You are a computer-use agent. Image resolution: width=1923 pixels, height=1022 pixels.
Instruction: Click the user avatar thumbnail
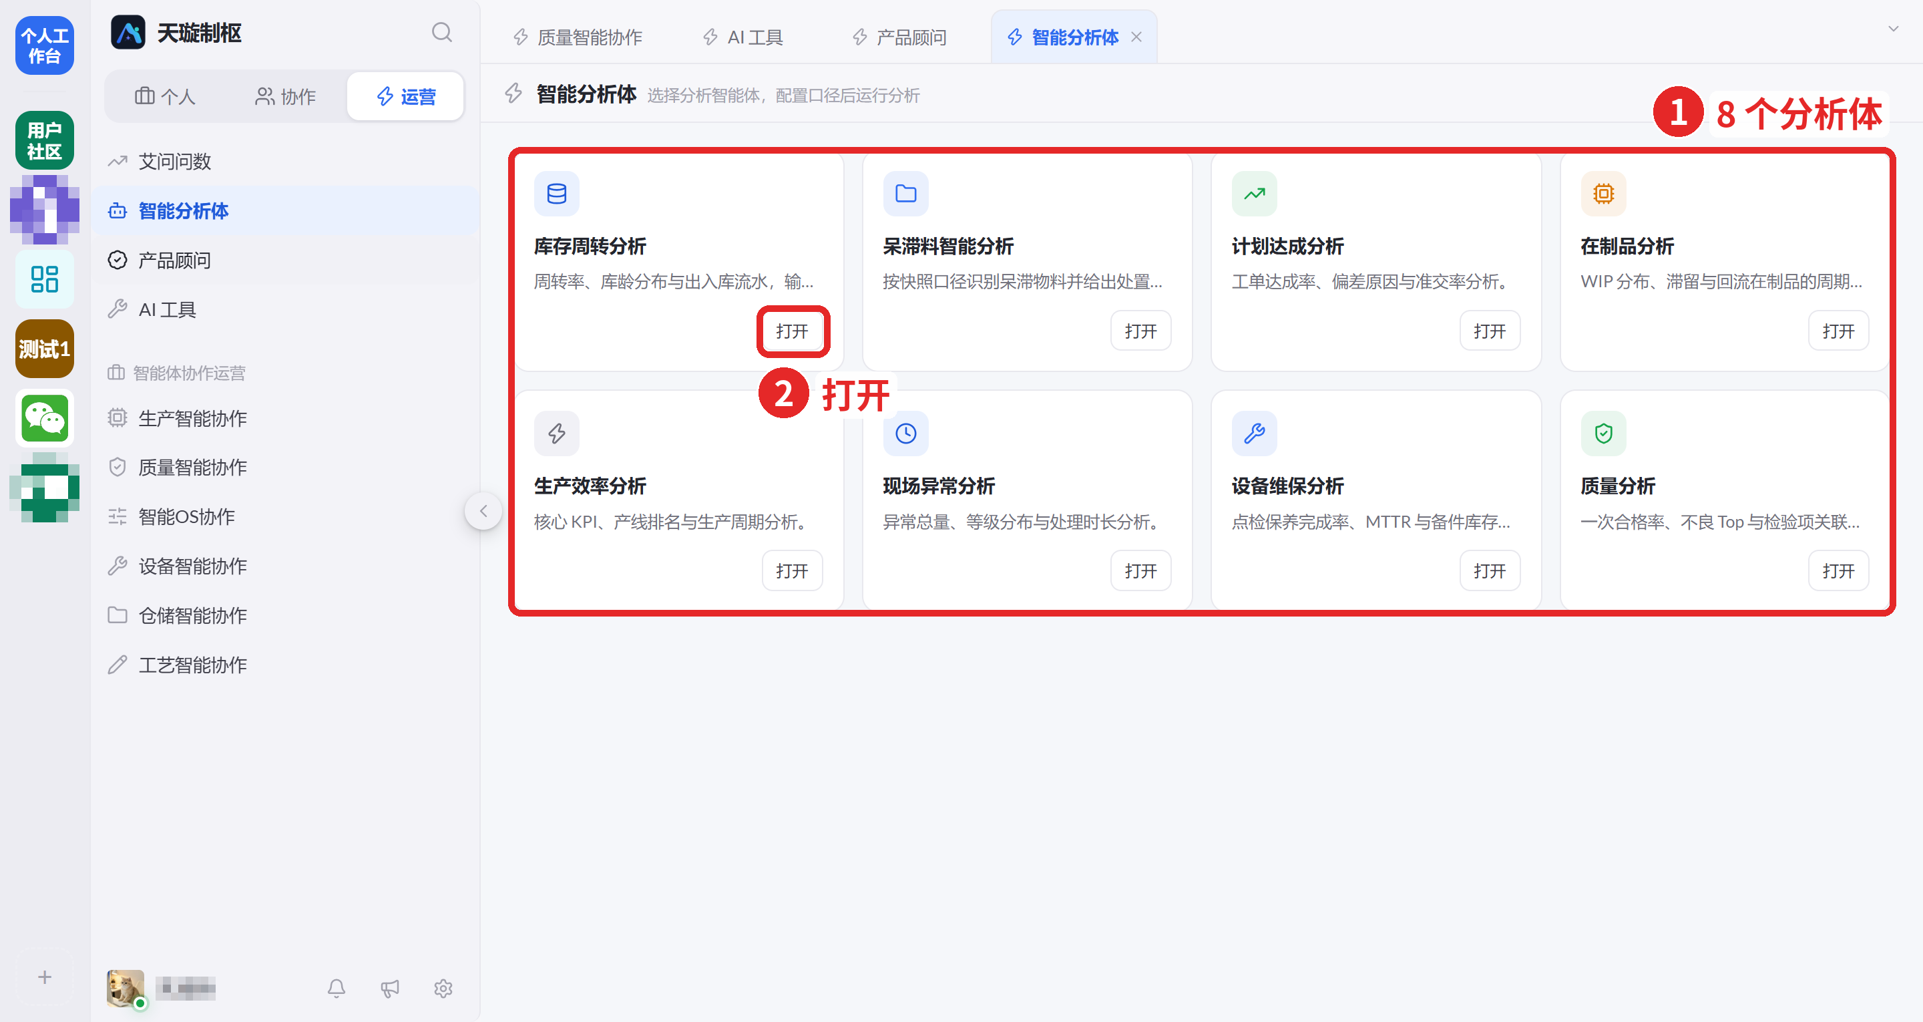pyautogui.click(x=126, y=989)
